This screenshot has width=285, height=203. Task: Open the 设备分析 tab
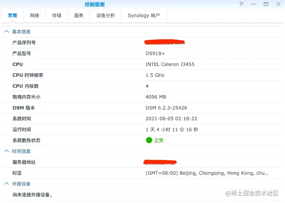[105, 16]
